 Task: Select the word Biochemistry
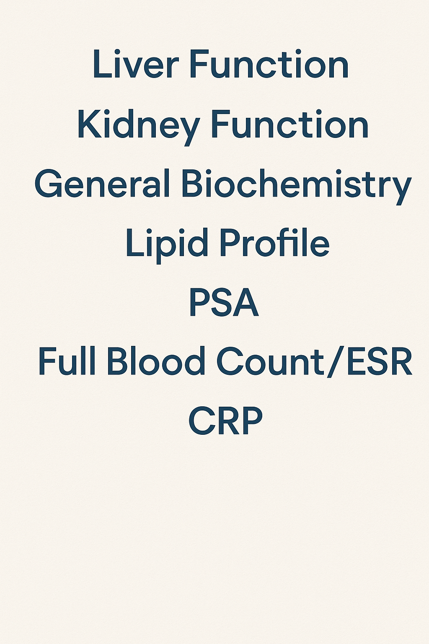coord(296,184)
